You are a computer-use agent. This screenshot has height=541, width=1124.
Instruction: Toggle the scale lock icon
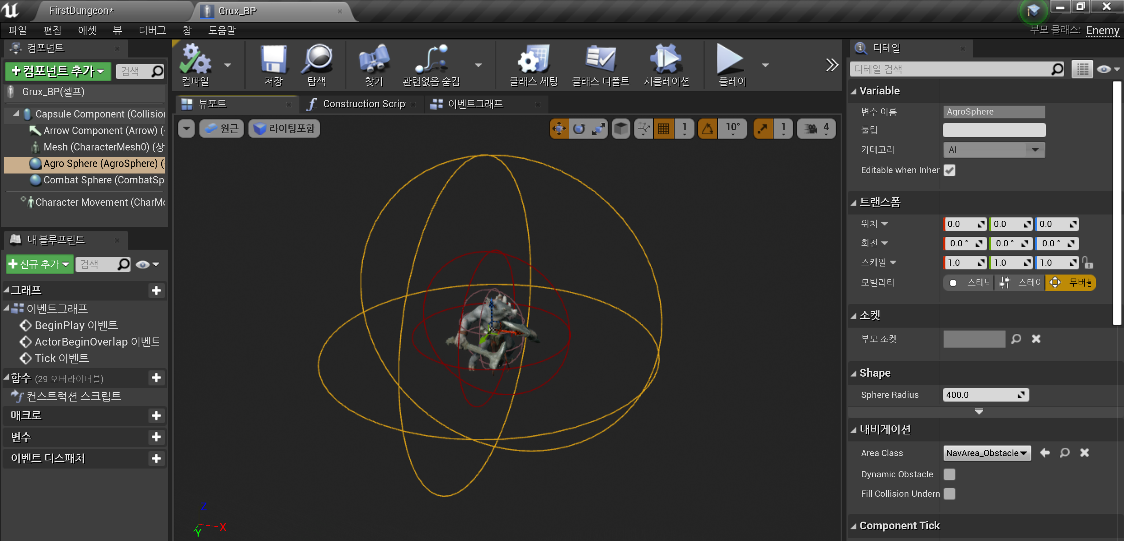[x=1088, y=263]
